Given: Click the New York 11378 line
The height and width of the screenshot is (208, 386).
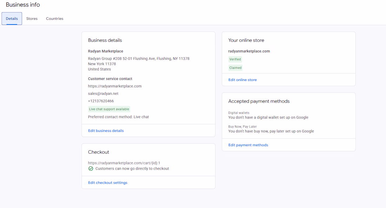Looking at the screenshot, I should [102, 64].
